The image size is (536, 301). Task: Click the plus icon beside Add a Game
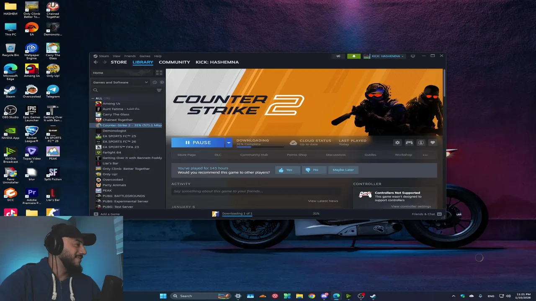(96, 214)
